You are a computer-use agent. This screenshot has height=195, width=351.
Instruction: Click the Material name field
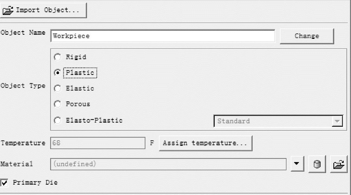[168, 164]
